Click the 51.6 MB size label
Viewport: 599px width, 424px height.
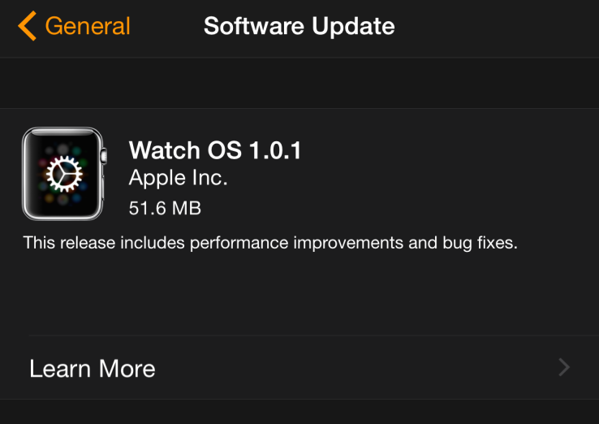(x=165, y=208)
